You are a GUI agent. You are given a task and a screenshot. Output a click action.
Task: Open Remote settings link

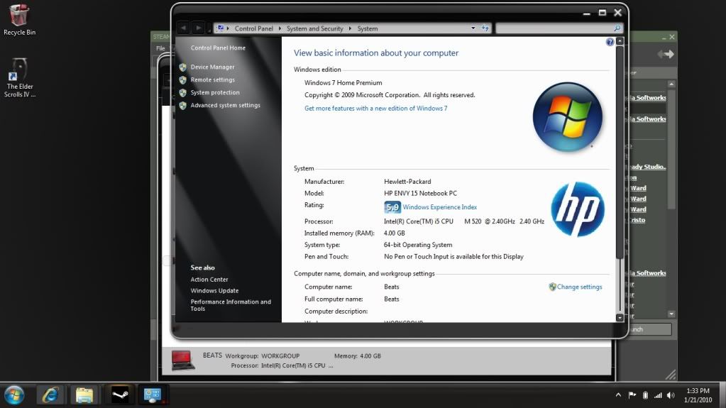coord(212,79)
